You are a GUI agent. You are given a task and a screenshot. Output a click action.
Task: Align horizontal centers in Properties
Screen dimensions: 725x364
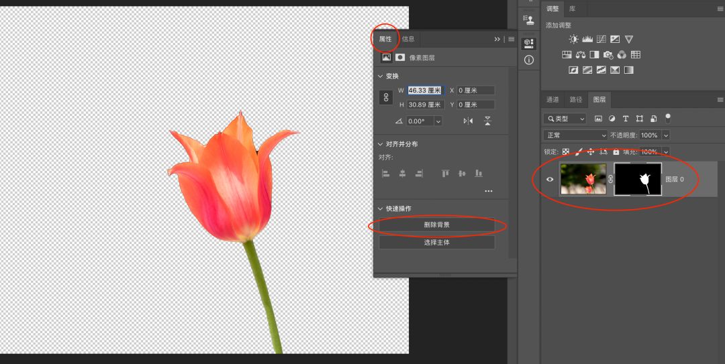tap(402, 174)
